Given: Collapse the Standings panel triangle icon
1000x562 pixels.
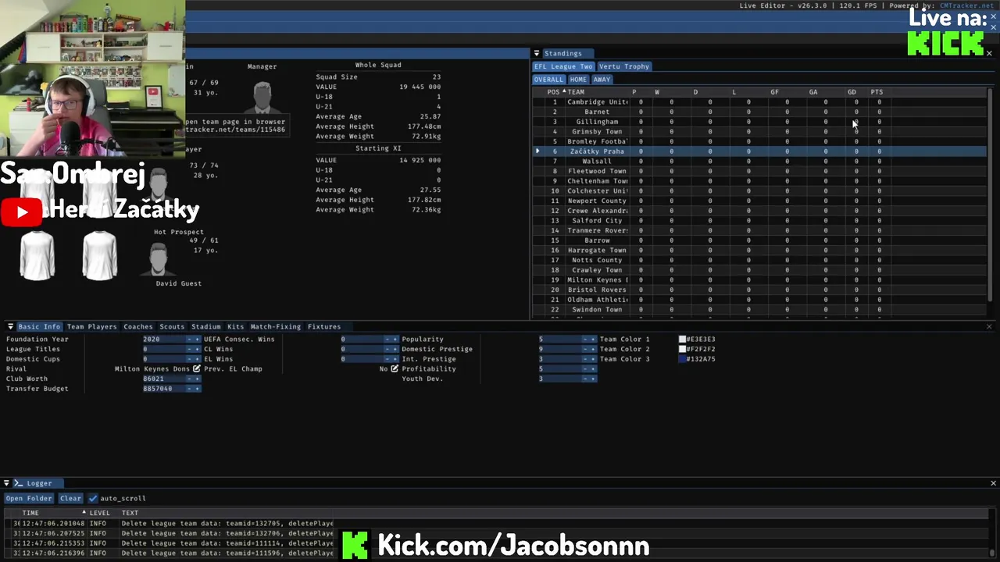Looking at the screenshot, I should (537, 53).
